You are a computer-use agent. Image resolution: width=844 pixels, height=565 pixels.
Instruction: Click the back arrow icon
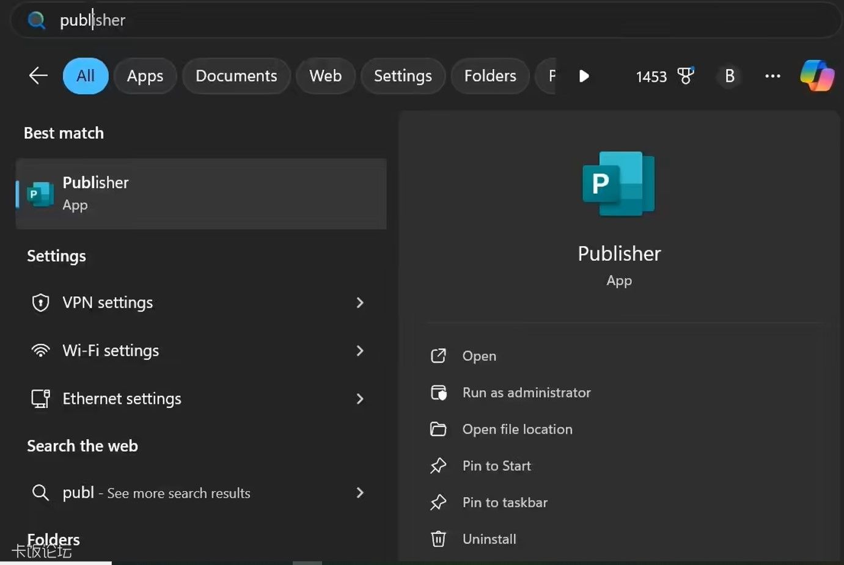(38, 76)
